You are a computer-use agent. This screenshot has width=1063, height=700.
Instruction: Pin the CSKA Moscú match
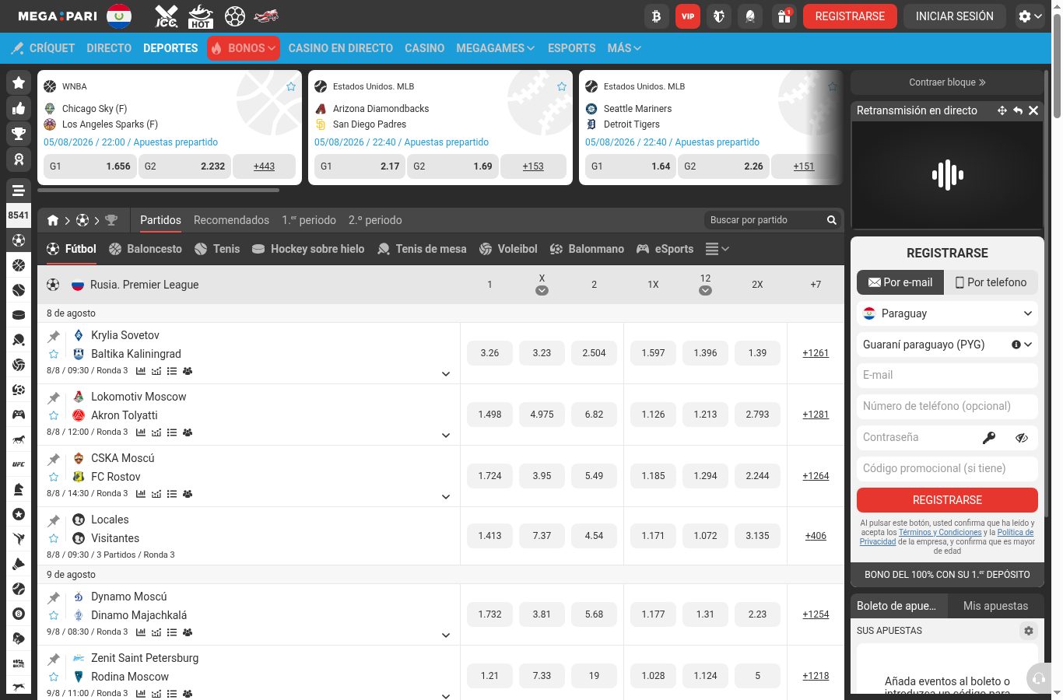pos(54,459)
